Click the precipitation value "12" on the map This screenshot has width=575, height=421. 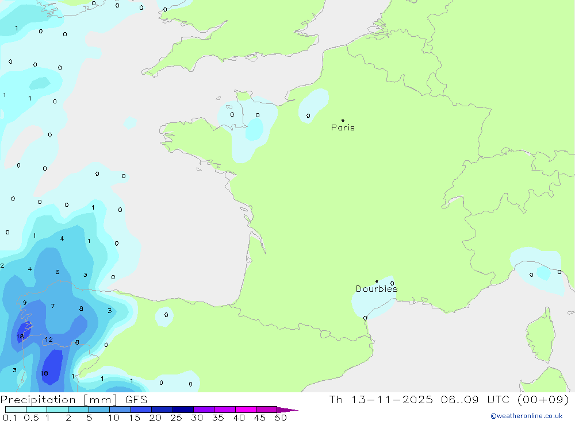click(x=49, y=339)
